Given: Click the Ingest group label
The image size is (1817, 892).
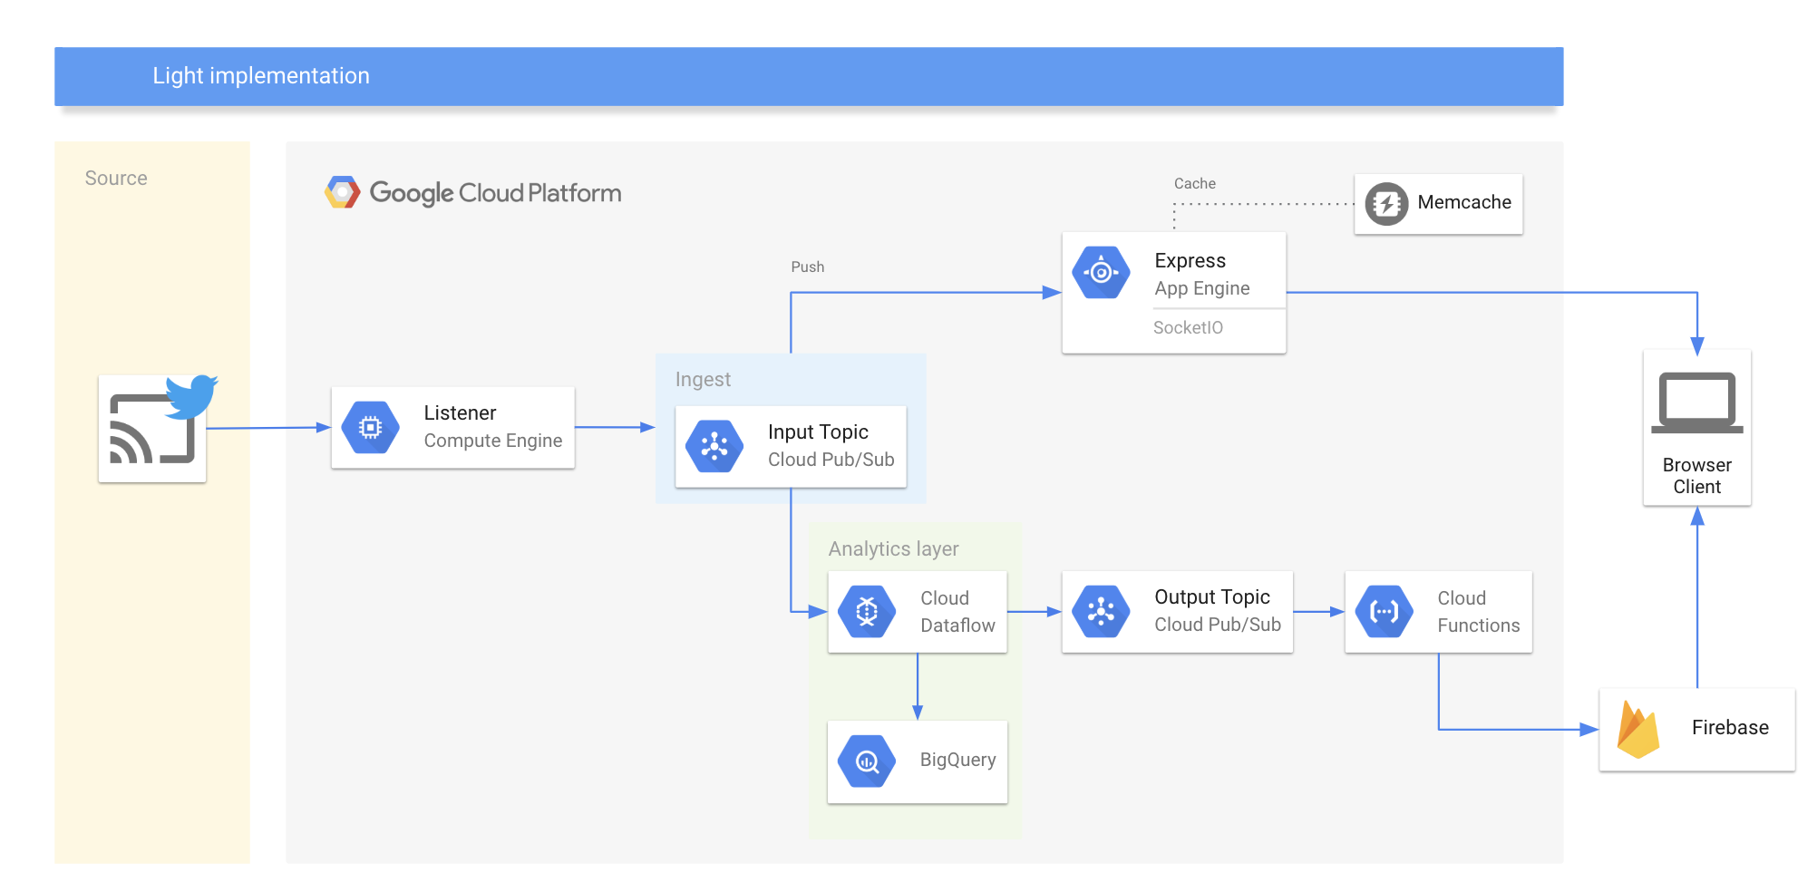Looking at the screenshot, I should click(x=703, y=380).
